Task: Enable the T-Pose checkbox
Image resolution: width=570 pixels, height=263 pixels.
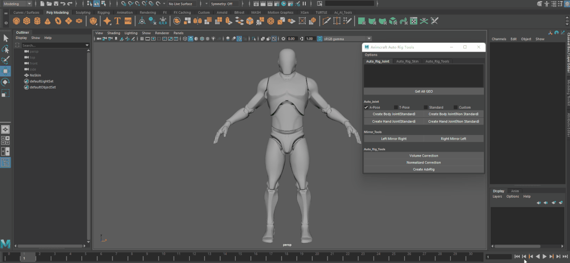Action: coord(396,108)
